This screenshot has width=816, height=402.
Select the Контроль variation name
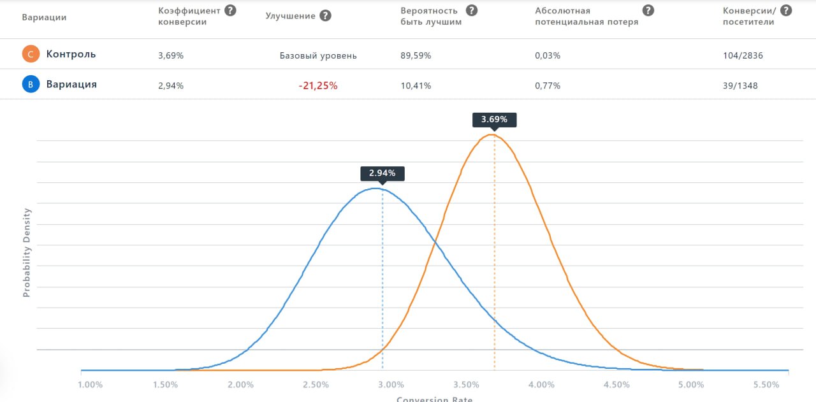[x=71, y=54]
